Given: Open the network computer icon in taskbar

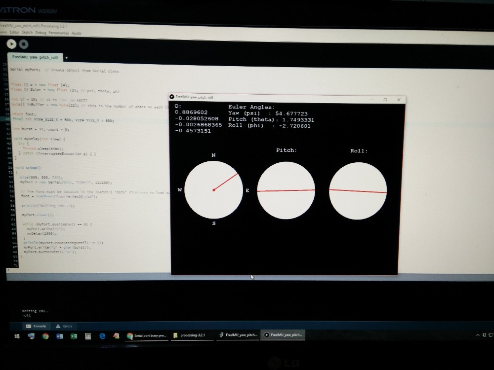Looking at the screenshot, I should pyautogui.click(x=31, y=336).
